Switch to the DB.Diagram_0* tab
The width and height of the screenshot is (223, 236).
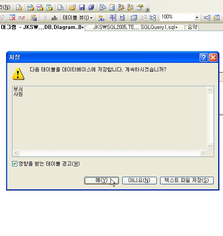click(42, 27)
